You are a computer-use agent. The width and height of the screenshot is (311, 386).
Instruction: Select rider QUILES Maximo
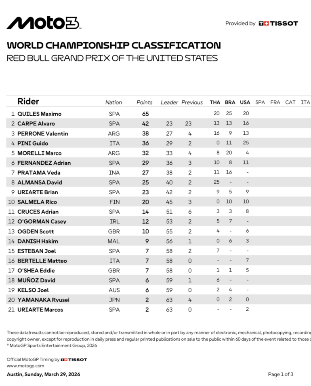click(40, 114)
